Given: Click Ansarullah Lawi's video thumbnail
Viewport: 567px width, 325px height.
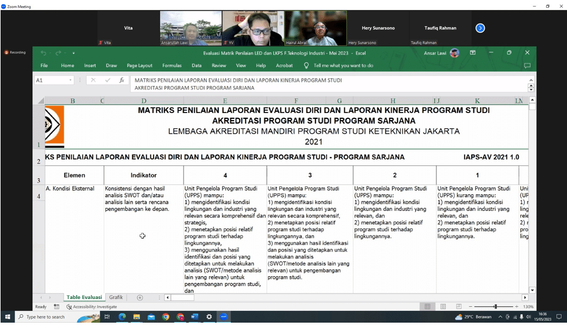Looking at the screenshot, I should pos(191,28).
